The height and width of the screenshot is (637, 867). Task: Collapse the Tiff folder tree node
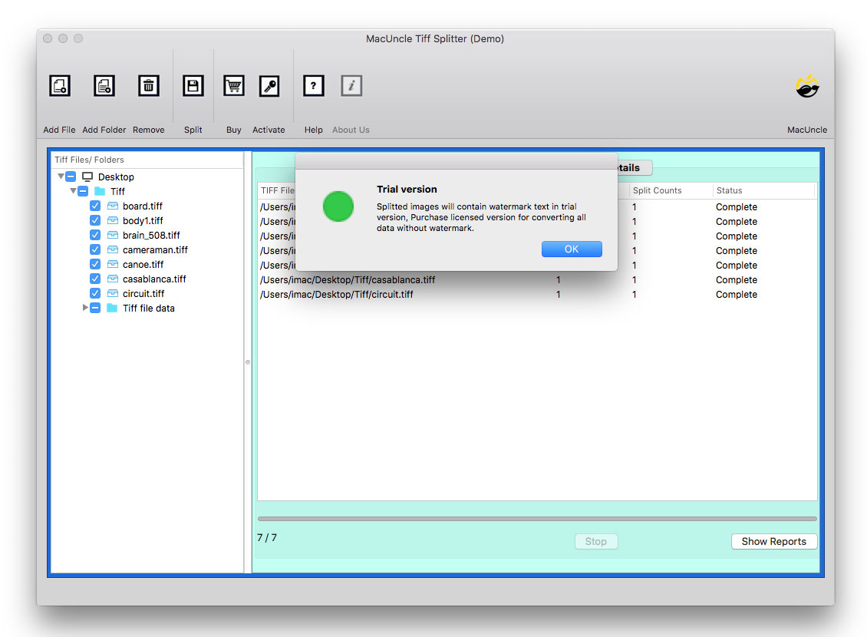pos(74,191)
